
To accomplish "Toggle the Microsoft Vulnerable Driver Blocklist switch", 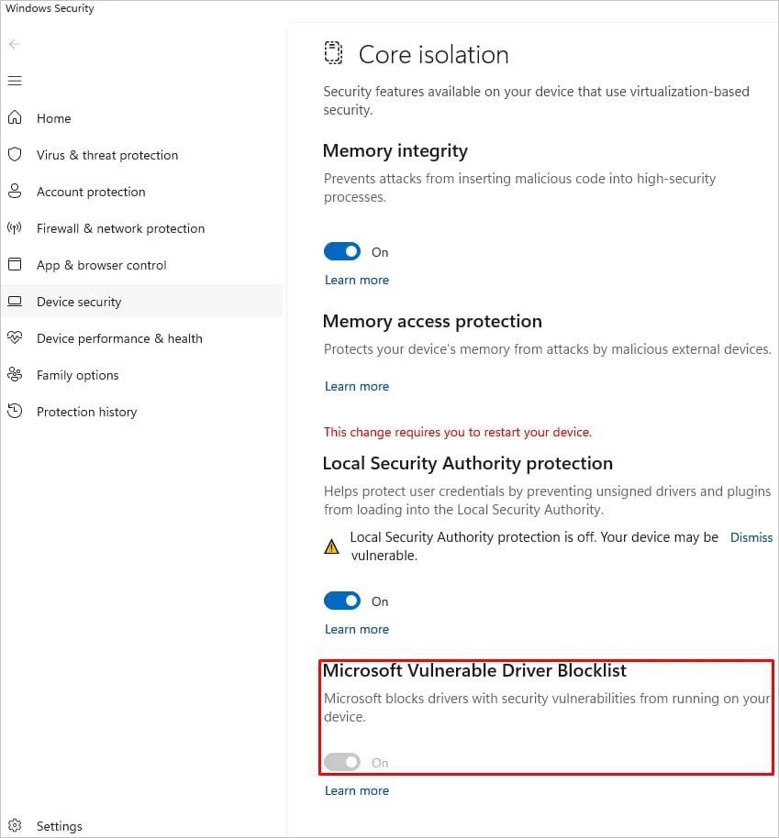I will click(x=342, y=763).
